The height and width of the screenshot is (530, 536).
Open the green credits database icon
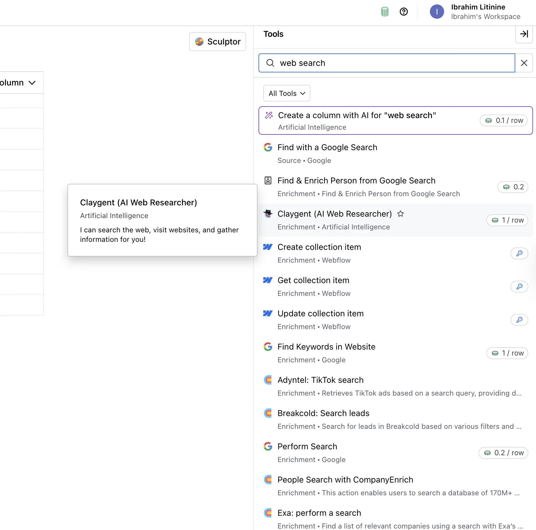385,12
